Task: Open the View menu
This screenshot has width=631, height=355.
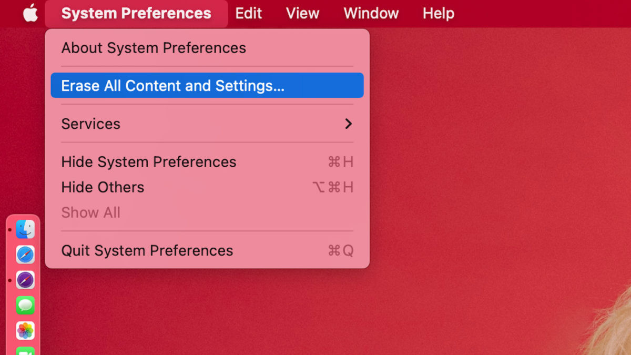Action: [302, 13]
